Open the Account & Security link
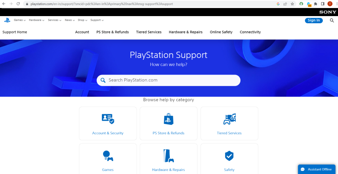This screenshot has height=174, width=338. point(108,133)
